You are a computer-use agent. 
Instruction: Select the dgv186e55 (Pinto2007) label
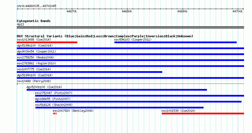coord(53,99)
